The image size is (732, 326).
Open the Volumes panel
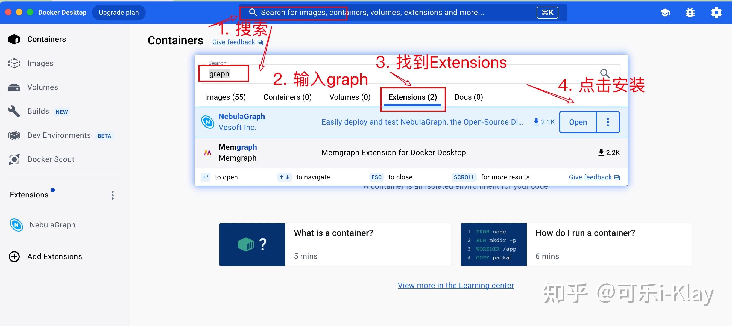point(42,87)
